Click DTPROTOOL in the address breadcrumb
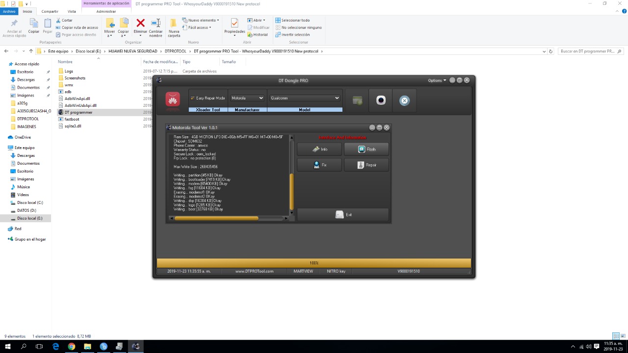The height and width of the screenshot is (353, 628). 176,51
